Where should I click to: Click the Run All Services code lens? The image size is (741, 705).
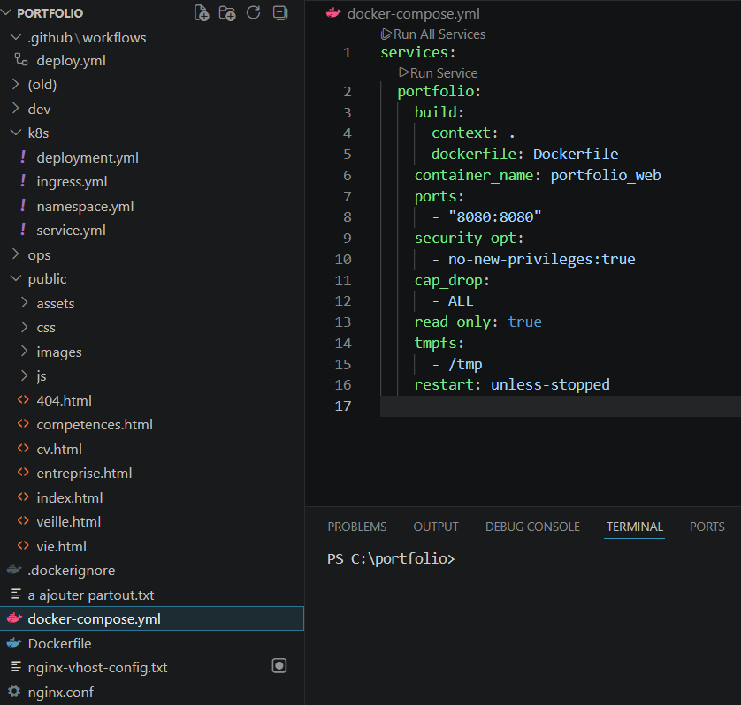[x=439, y=34]
